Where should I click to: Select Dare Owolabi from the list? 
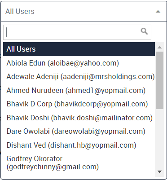tap(79, 132)
